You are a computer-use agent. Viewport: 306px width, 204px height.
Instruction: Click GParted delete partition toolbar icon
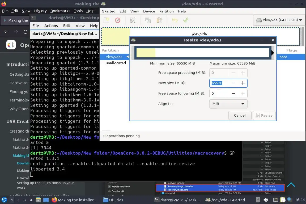pyautogui.click(x=118, y=20)
